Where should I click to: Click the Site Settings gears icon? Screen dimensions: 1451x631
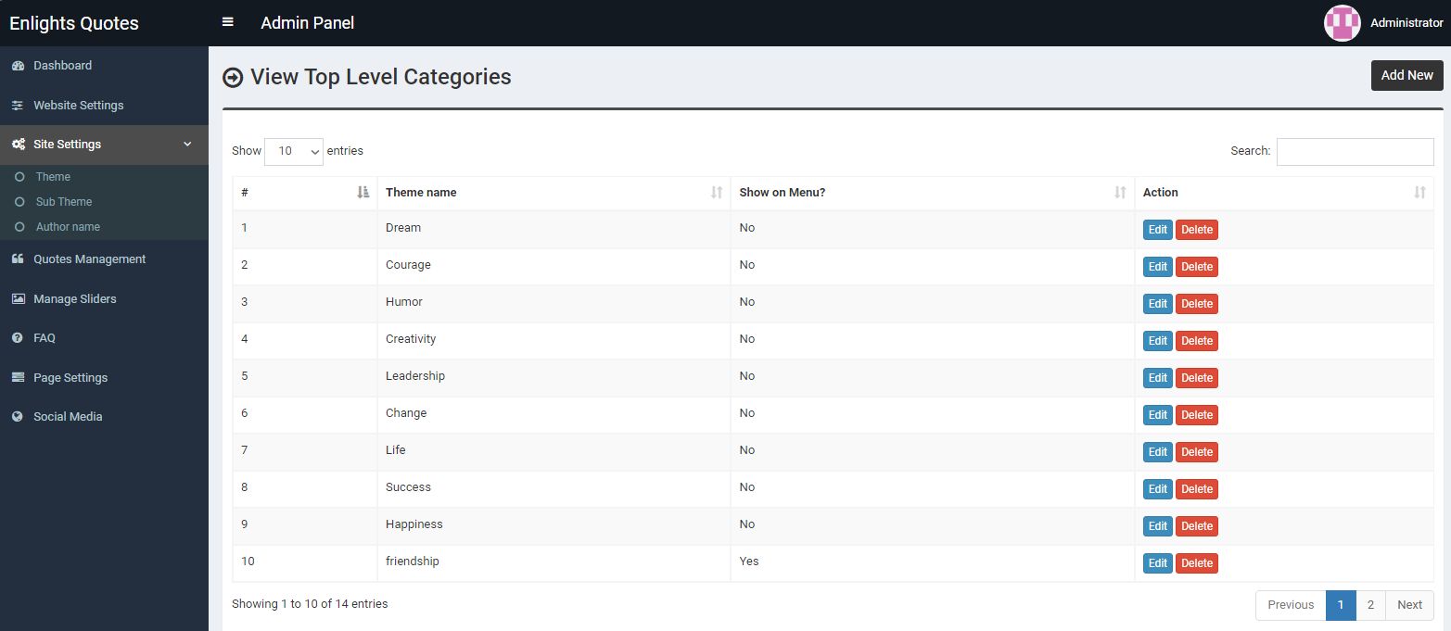click(18, 145)
